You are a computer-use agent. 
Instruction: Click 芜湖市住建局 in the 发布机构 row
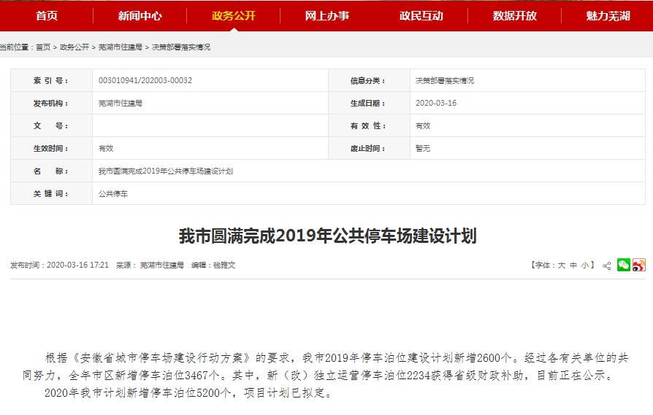[121, 103]
